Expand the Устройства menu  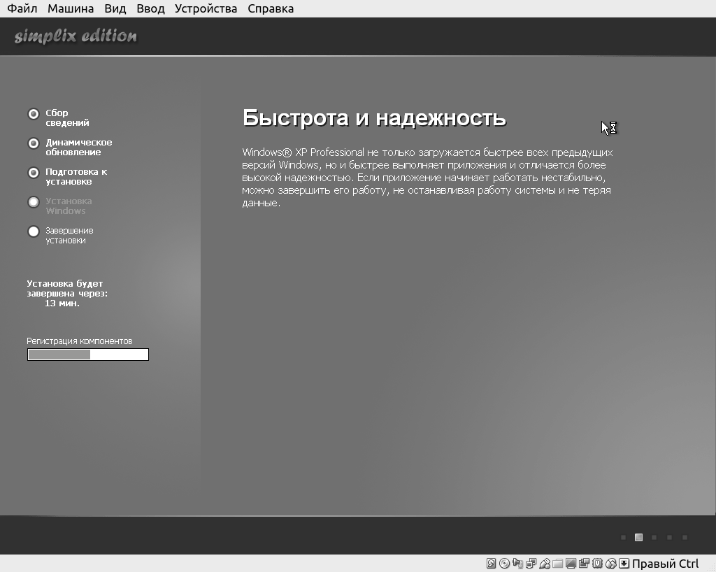[x=206, y=8]
